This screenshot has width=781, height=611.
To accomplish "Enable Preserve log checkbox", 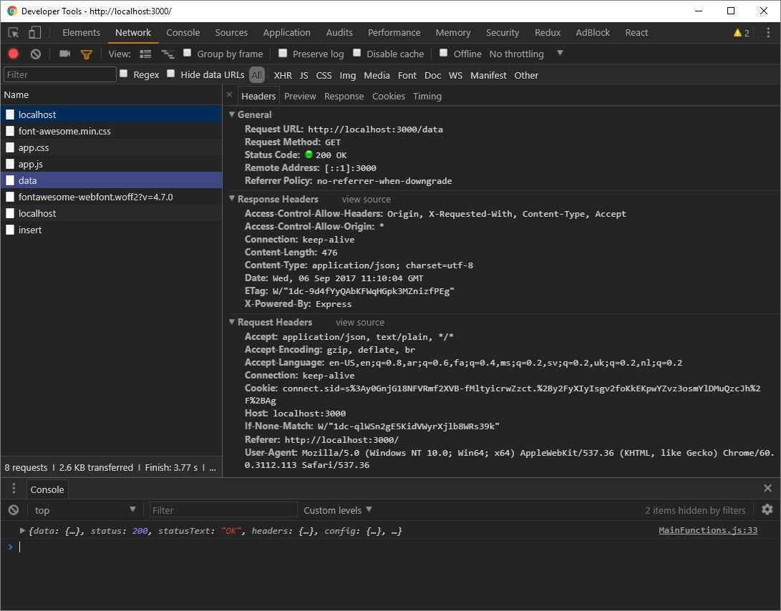I will pyautogui.click(x=283, y=53).
